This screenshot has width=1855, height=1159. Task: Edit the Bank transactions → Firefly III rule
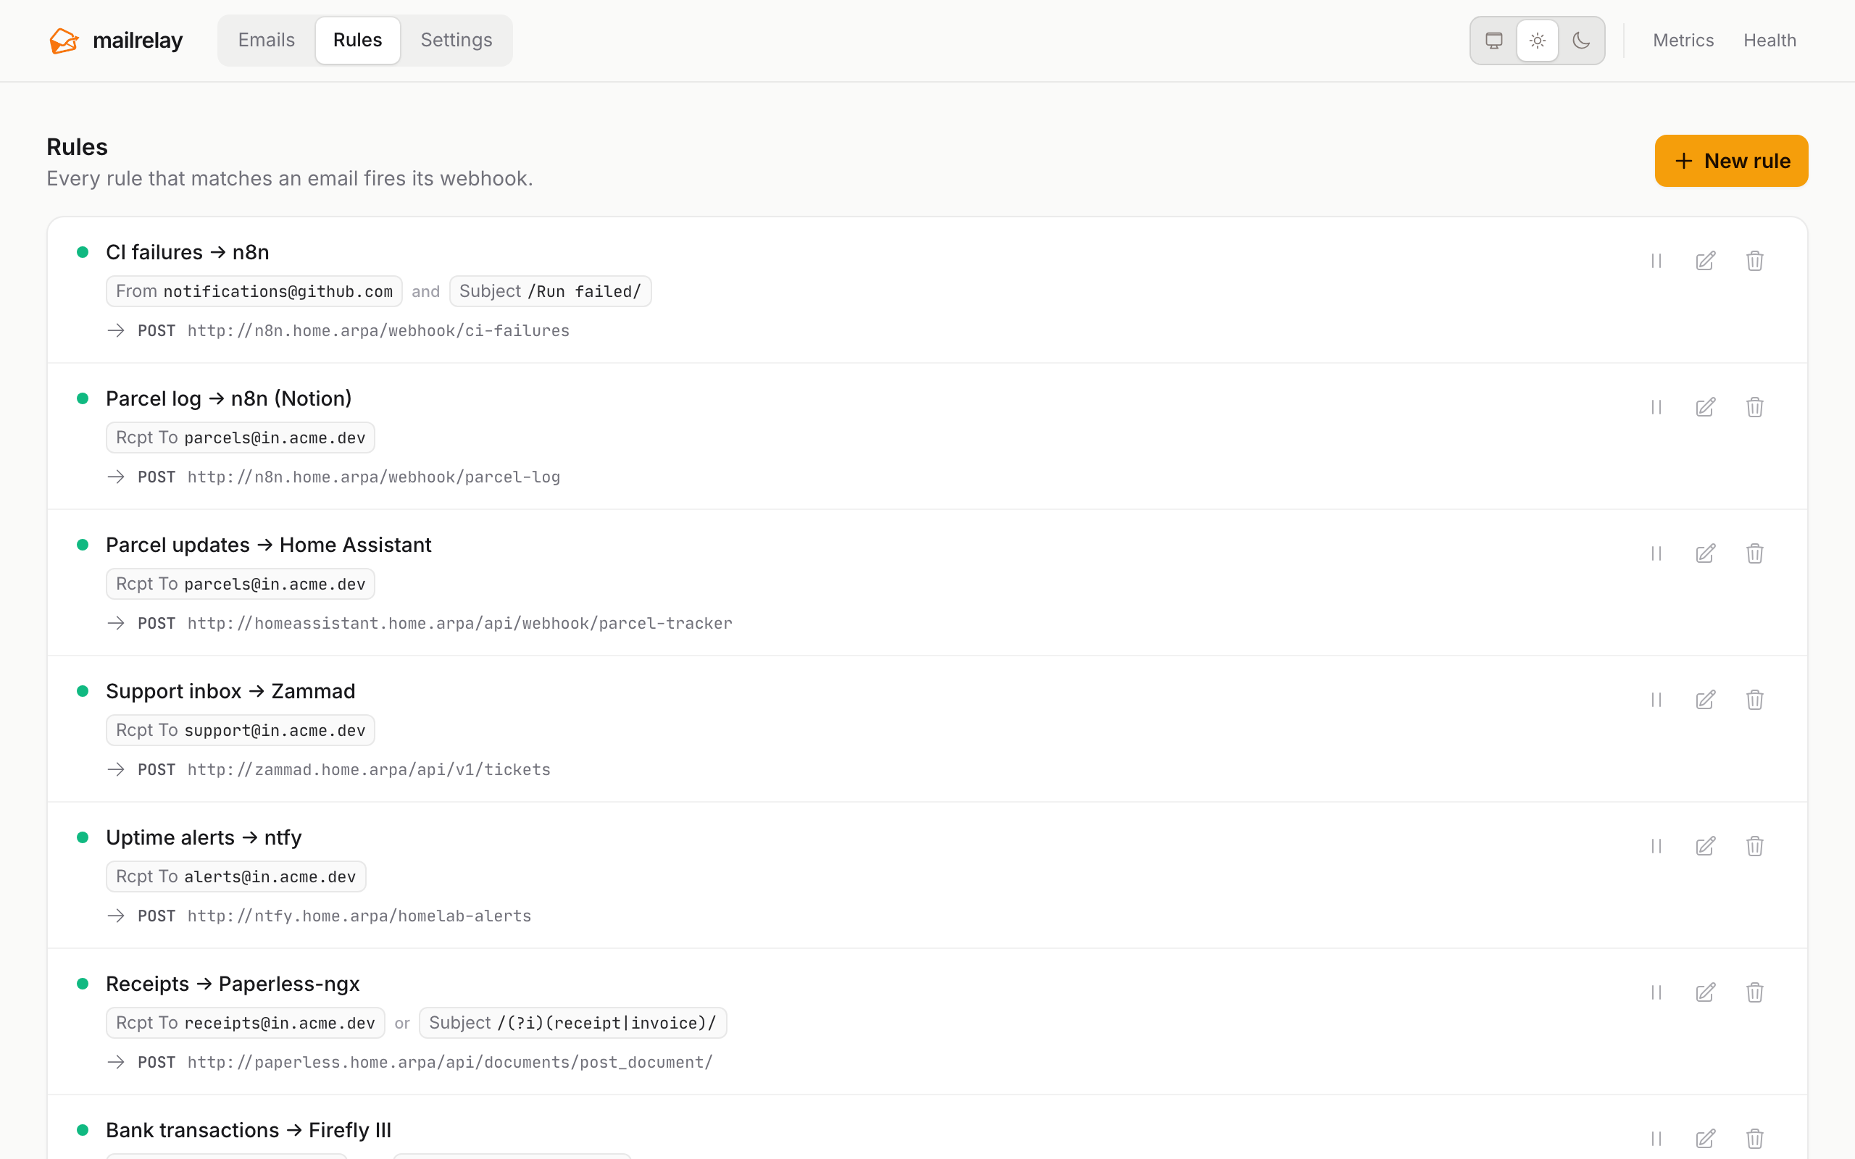[1706, 1139]
